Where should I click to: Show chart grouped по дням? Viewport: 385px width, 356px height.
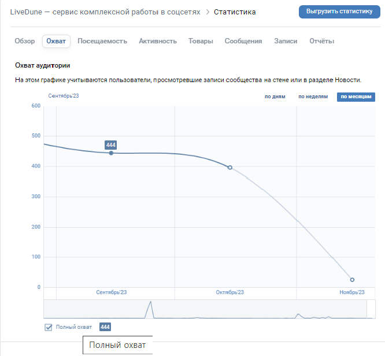(x=275, y=97)
